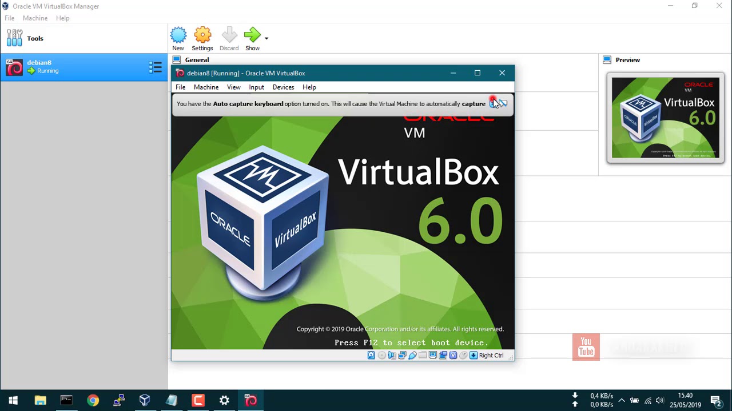Click the recording status icon
This screenshot has height=411, width=732.
[443, 355]
